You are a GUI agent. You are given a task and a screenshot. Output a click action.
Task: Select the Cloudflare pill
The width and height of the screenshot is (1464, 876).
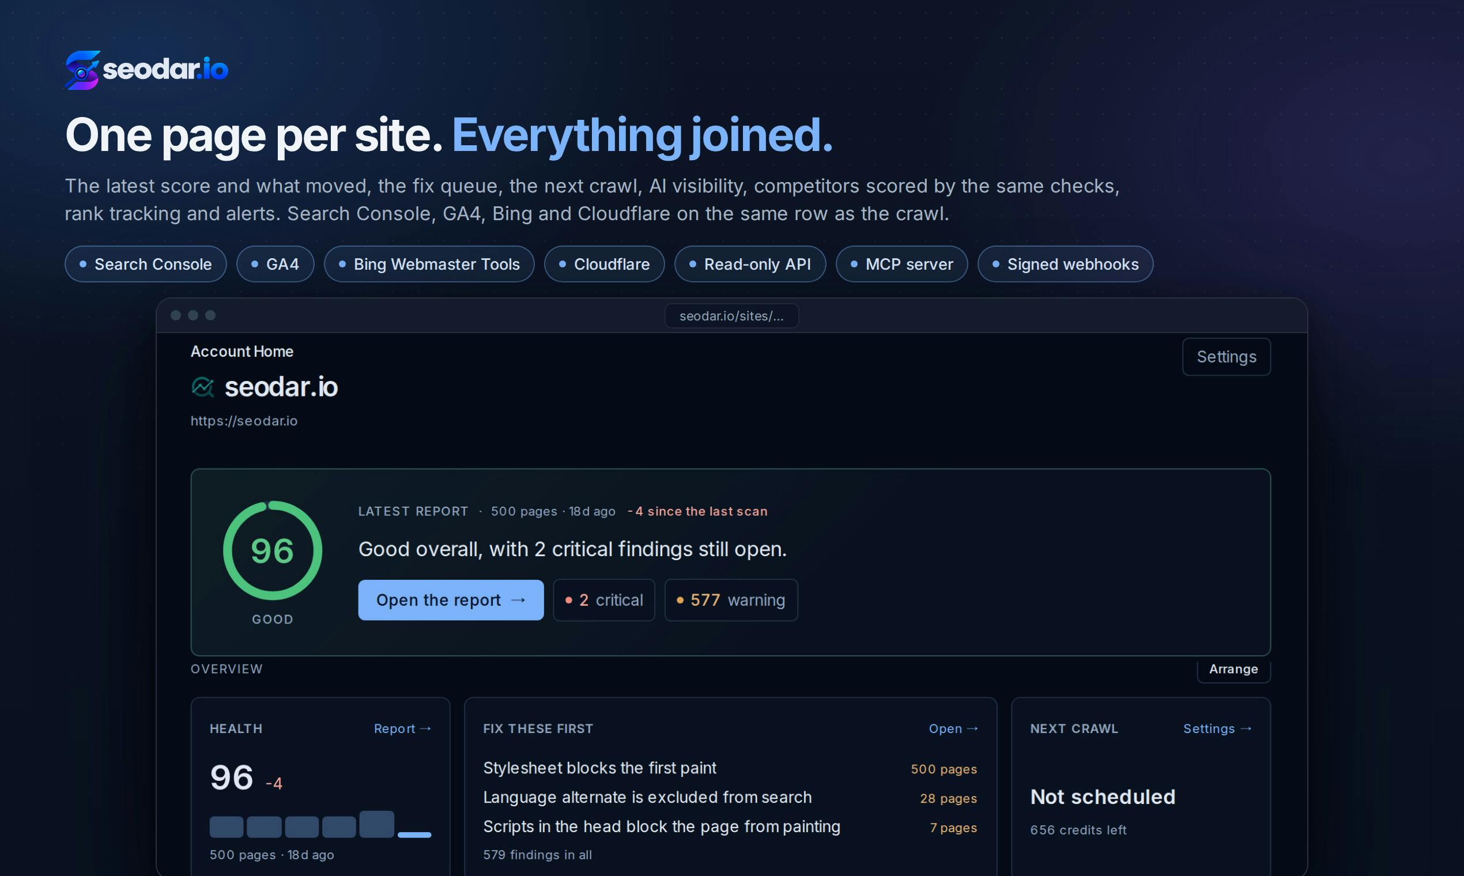605,264
